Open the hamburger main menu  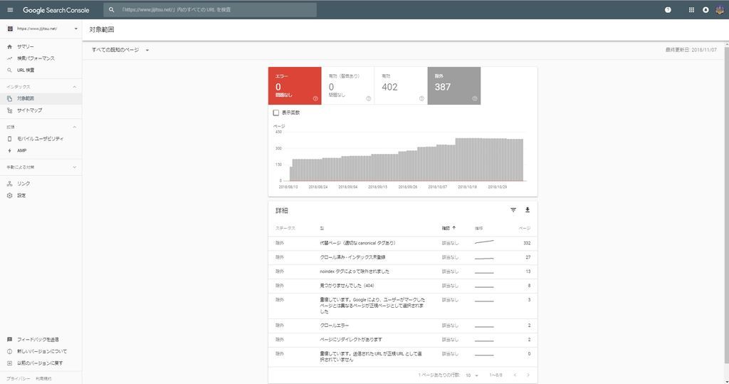pos(10,10)
